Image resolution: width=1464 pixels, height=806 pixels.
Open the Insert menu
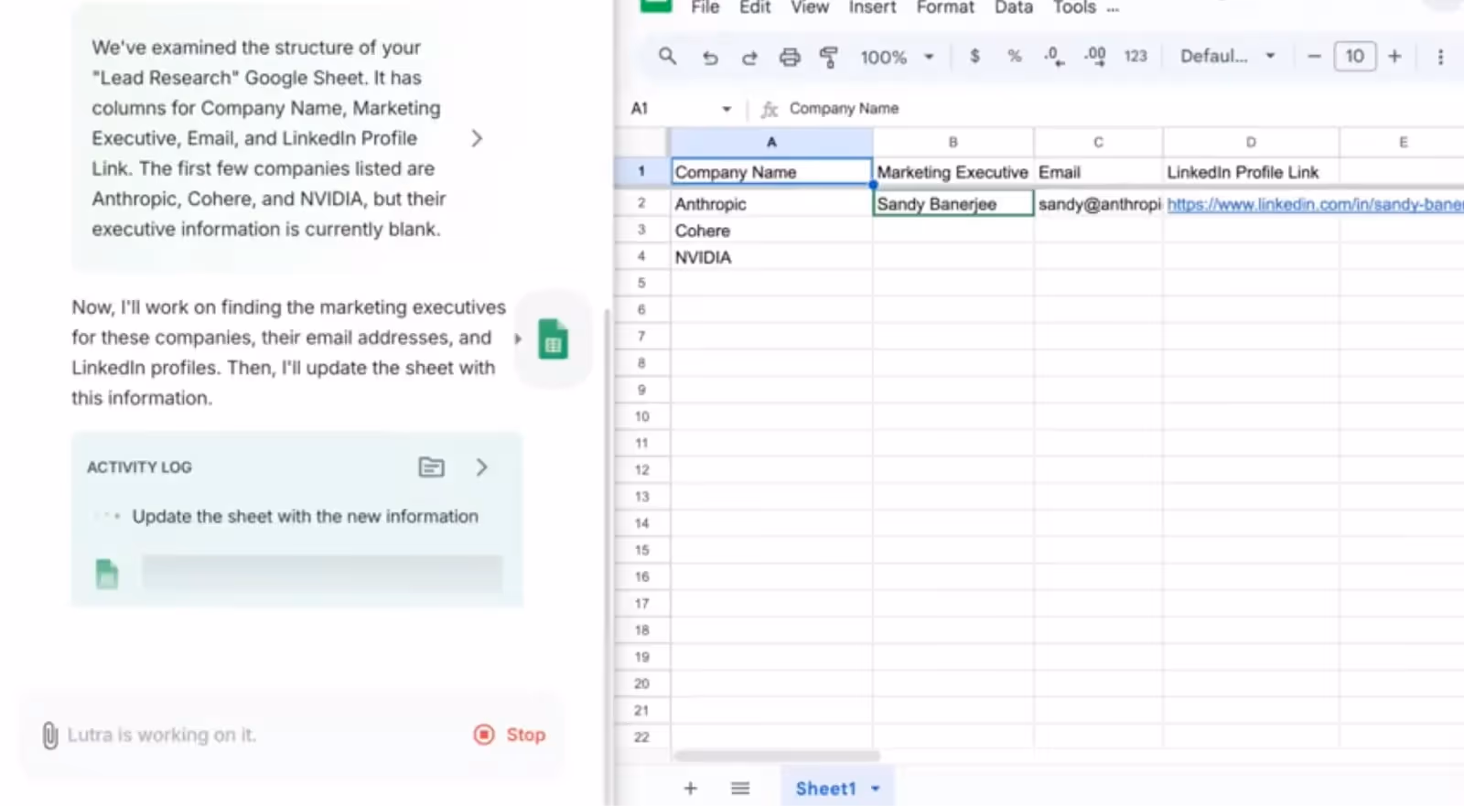(x=872, y=7)
